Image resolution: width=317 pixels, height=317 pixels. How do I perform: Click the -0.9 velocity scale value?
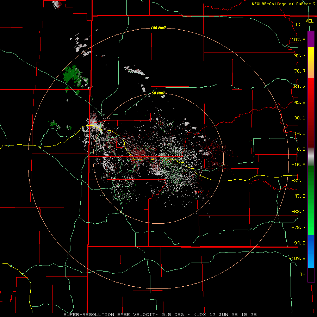pyautogui.click(x=300, y=149)
